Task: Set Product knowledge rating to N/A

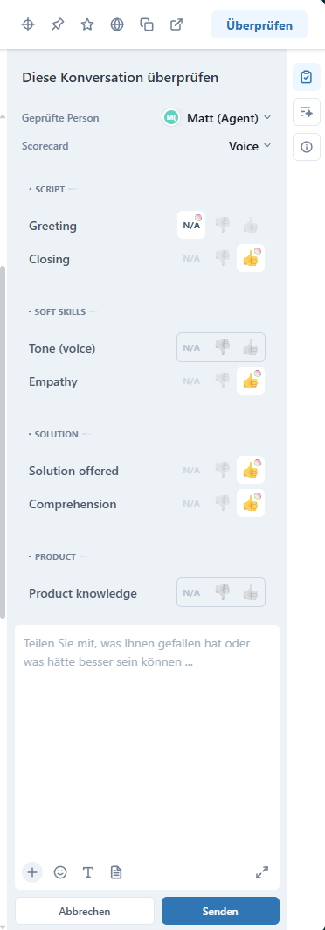Action: click(191, 592)
